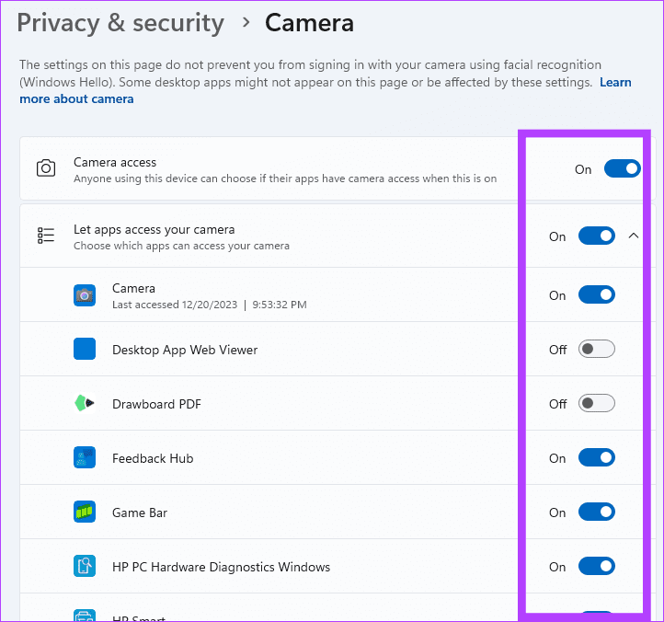Click Choose which apps can access text
Viewport: 664px width, 622px height.
point(181,246)
